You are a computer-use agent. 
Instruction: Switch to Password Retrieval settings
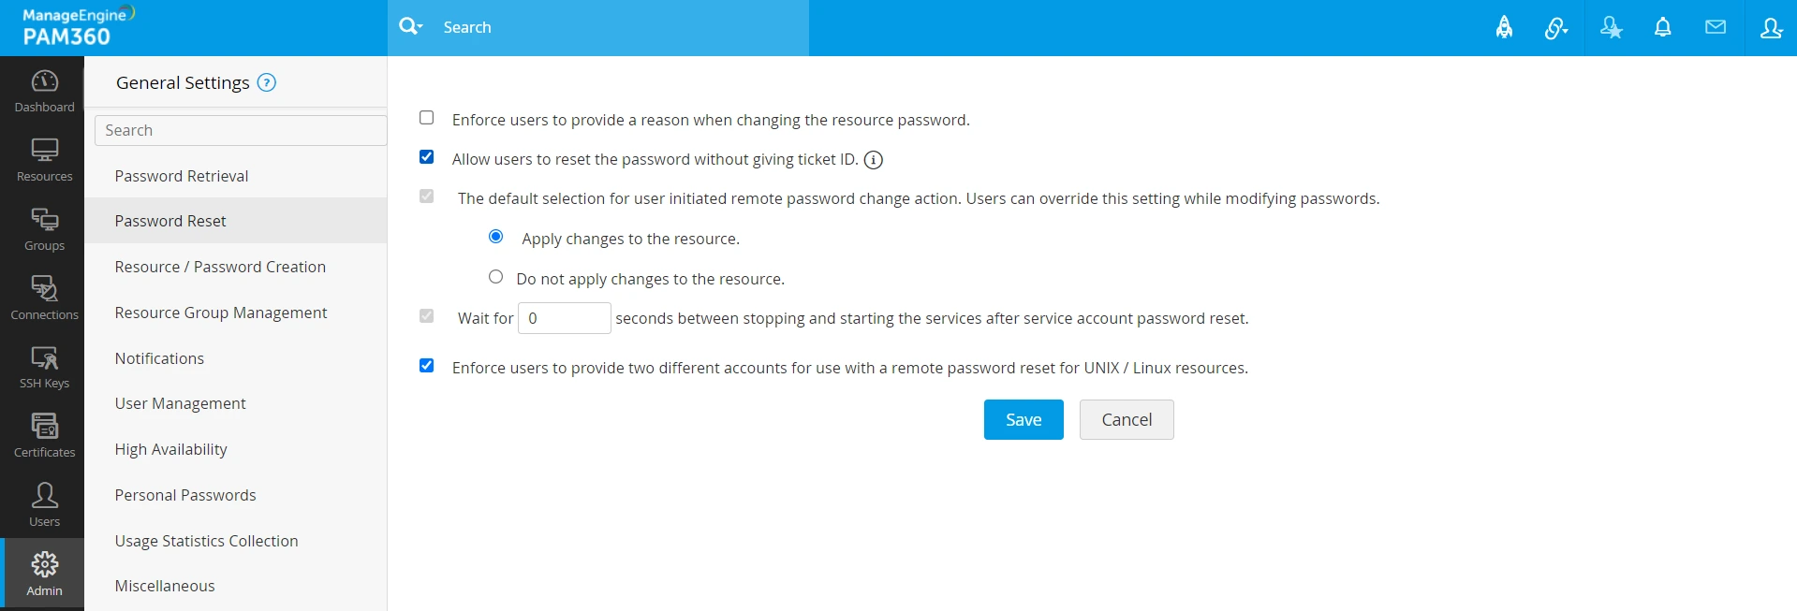tap(182, 175)
